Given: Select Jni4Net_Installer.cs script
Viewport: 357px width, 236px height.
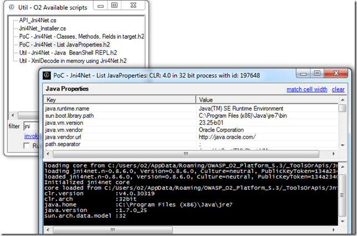Looking at the screenshot, I should (x=42, y=28).
